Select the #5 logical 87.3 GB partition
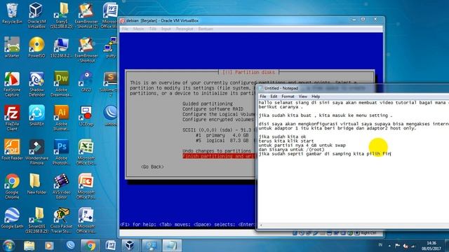Screen dimensions: 449x252 [x=222, y=141]
